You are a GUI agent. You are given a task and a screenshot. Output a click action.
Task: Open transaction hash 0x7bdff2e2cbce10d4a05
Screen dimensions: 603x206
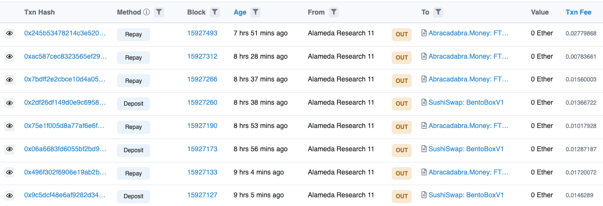tap(65, 79)
